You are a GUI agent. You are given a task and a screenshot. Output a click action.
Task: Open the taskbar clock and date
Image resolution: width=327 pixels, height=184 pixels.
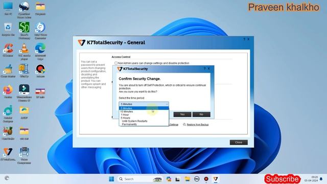[x=311, y=179]
